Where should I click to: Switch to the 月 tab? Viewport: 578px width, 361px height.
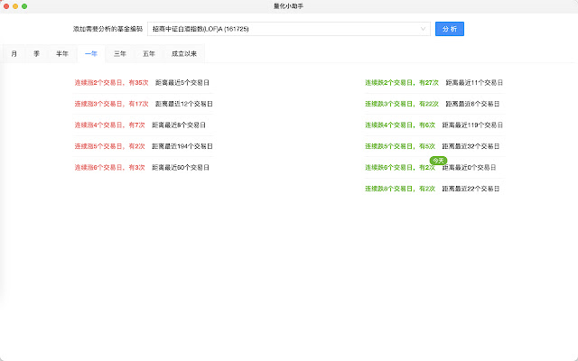click(x=14, y=54)
